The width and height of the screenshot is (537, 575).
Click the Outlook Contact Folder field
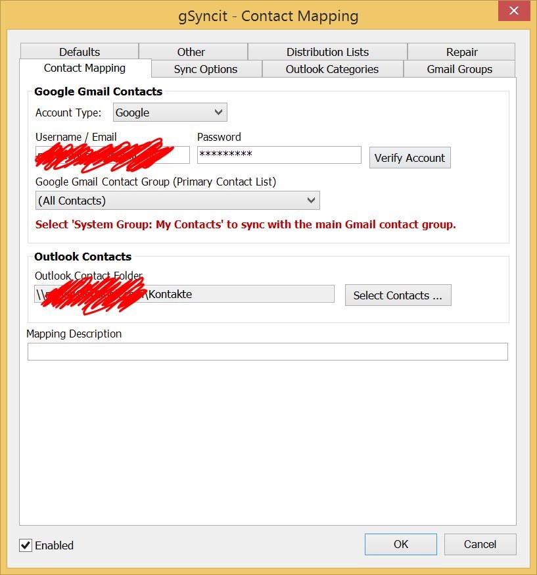(x=184, y=293)
